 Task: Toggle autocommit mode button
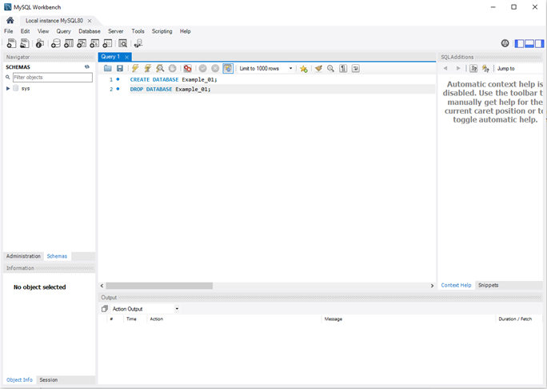(228, 69)
